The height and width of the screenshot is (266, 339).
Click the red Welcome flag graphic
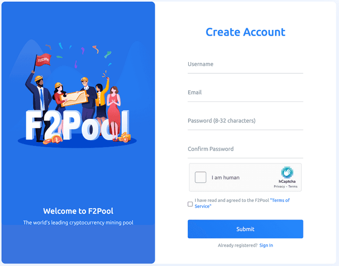click(x=43, y=60)
